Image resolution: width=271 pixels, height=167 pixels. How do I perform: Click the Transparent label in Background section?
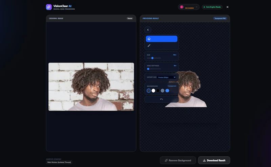pyautogui.click(x=172, y=86)
